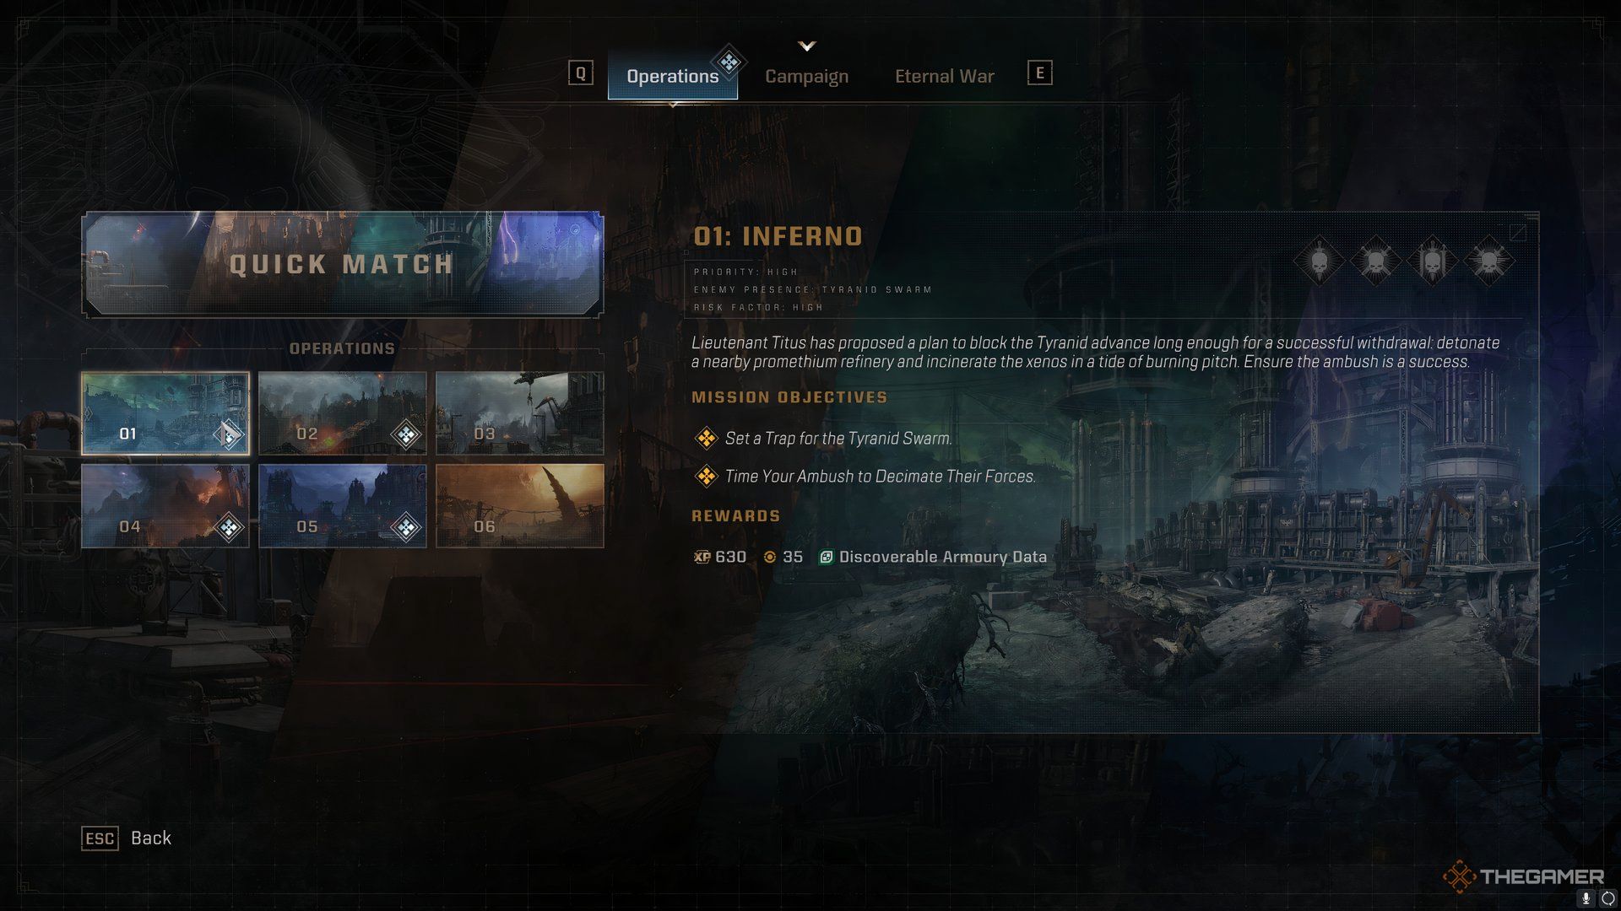Select Operation 03 thumbnail

[520, 412]
